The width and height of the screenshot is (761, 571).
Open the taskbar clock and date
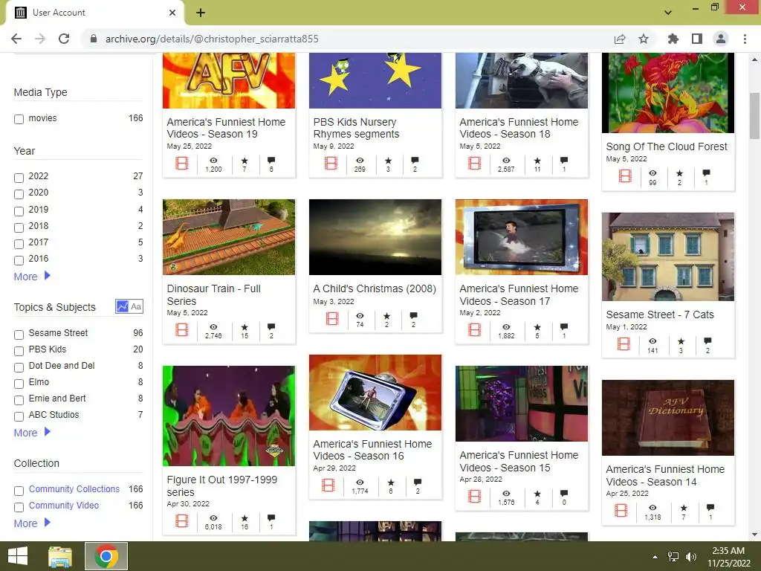[728, 557]
